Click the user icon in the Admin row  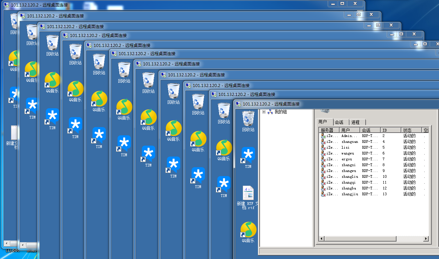point(323,136)
